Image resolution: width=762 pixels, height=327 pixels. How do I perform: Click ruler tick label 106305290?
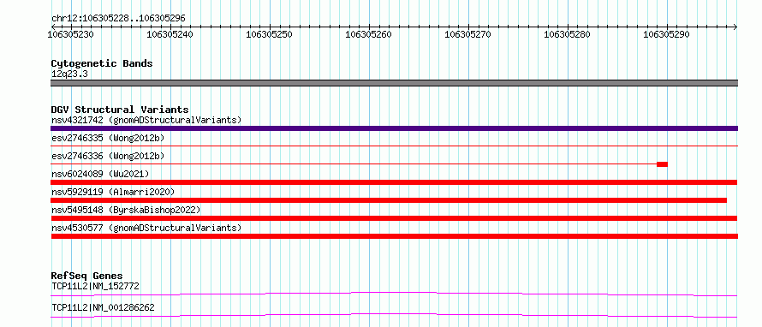[667, 34]
